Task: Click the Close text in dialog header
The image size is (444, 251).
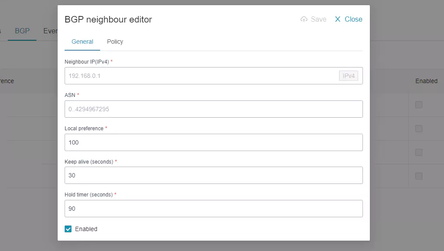Action: click(x=353, y=19)
